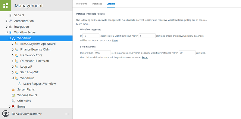
Task: Switch to the Workflows tab
Action: 82,4
